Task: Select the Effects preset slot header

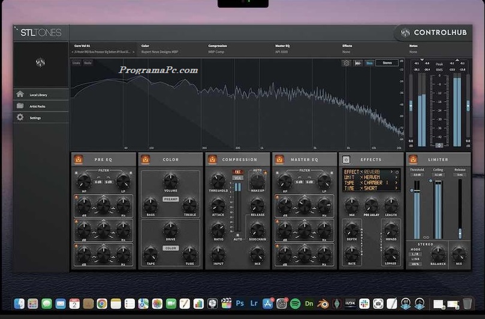Action: pos(347,46)
